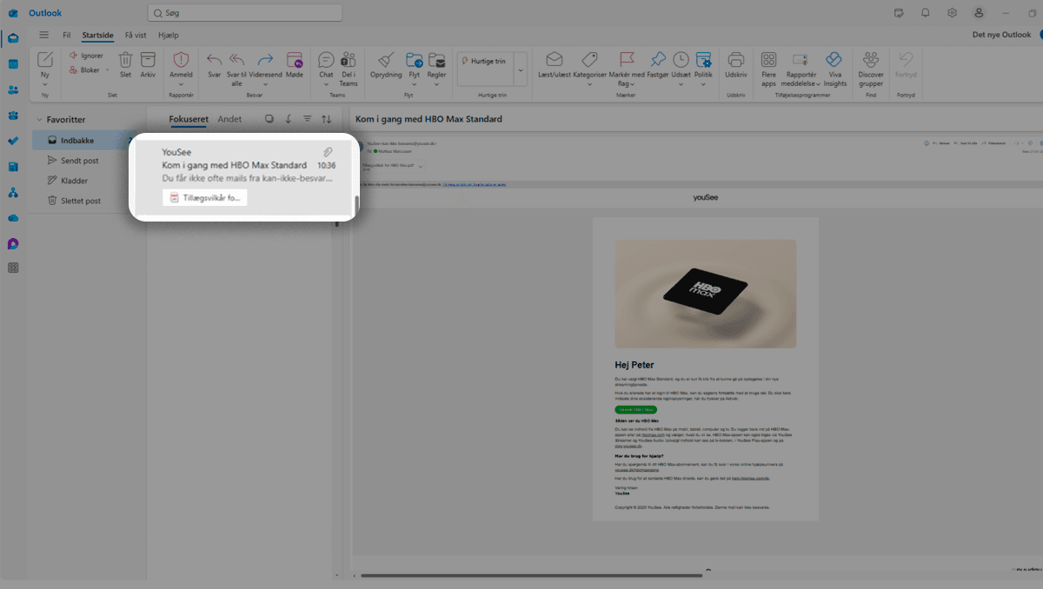Switch to the Andet inbox tab
The height and width of the screenshot is (589, 1043).
[229, 119]
